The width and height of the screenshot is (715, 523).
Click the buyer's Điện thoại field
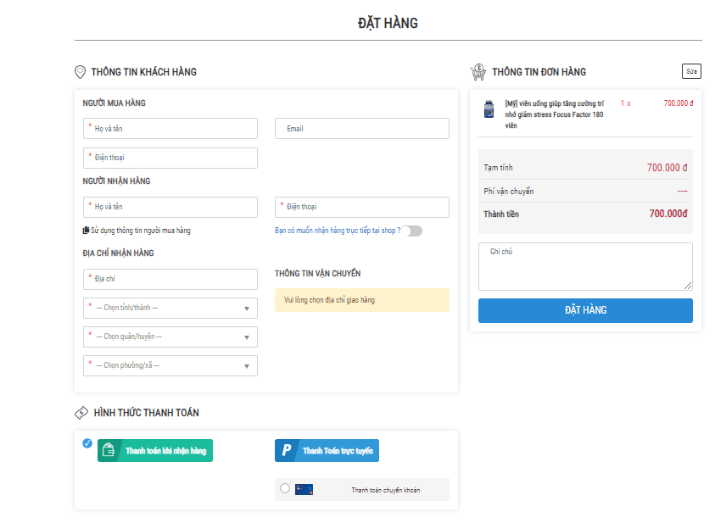(170, 158)
